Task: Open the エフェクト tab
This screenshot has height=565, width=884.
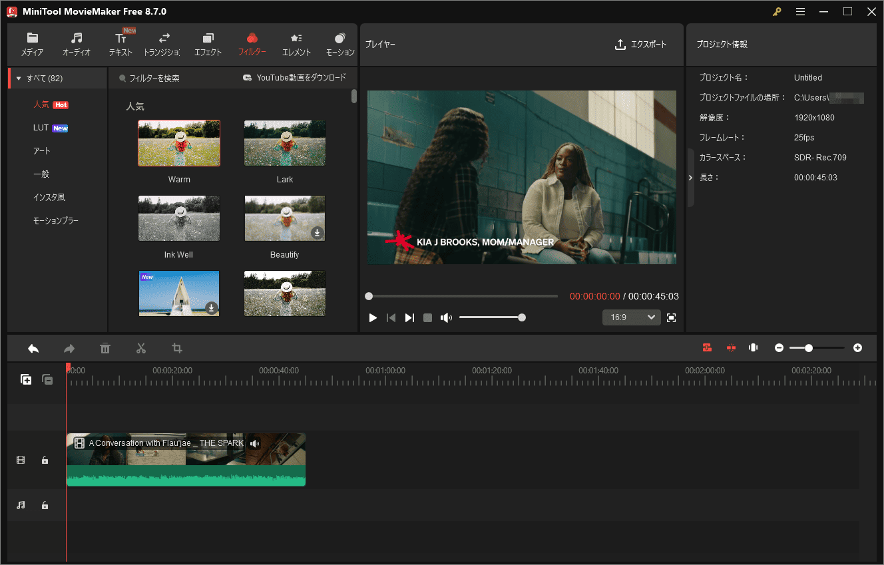Action: point(208,45)
